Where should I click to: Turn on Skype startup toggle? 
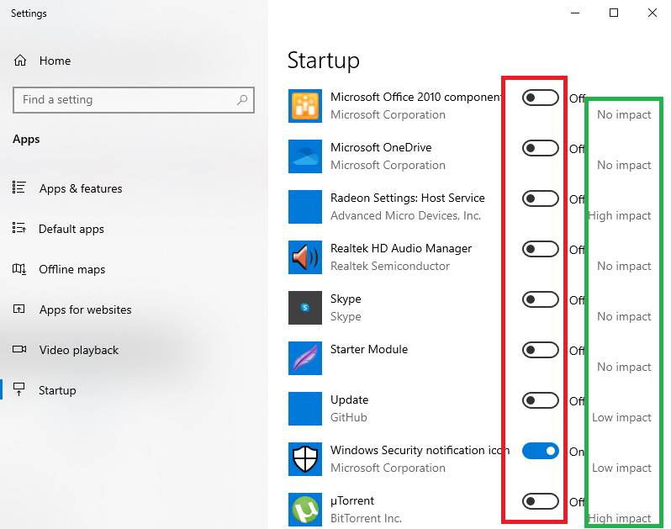pos(540,300)
